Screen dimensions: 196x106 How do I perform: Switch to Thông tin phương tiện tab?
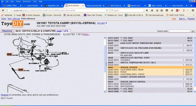coord(94,6)
